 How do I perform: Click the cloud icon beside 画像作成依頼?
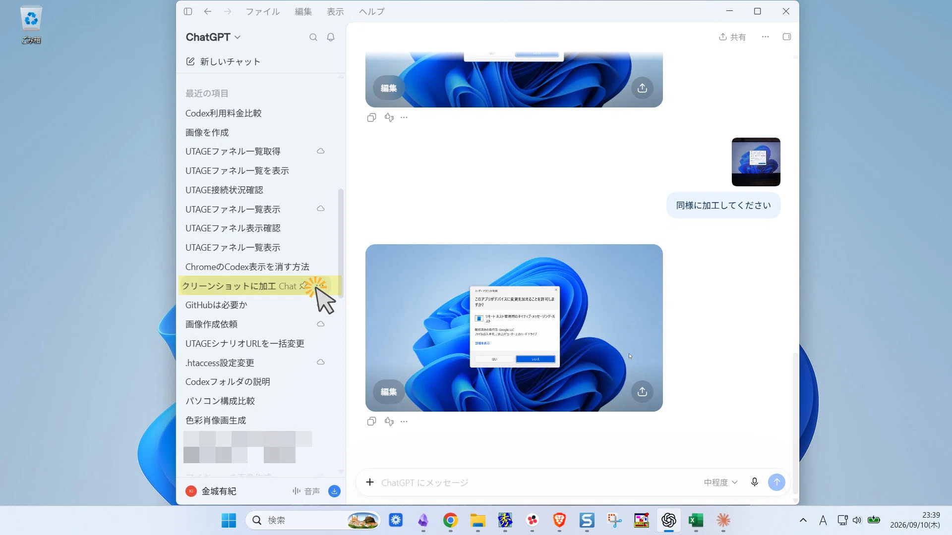coord(321,324)
